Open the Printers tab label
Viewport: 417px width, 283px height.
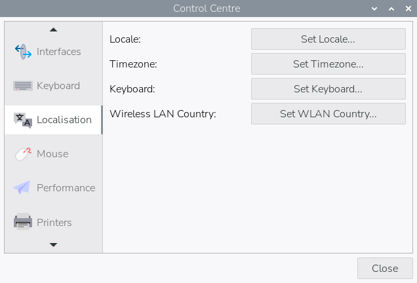point(54,222)
